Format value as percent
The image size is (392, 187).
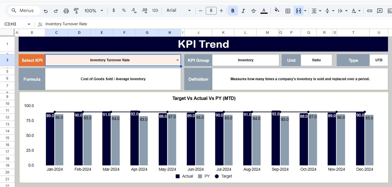(x=123, y=10)
